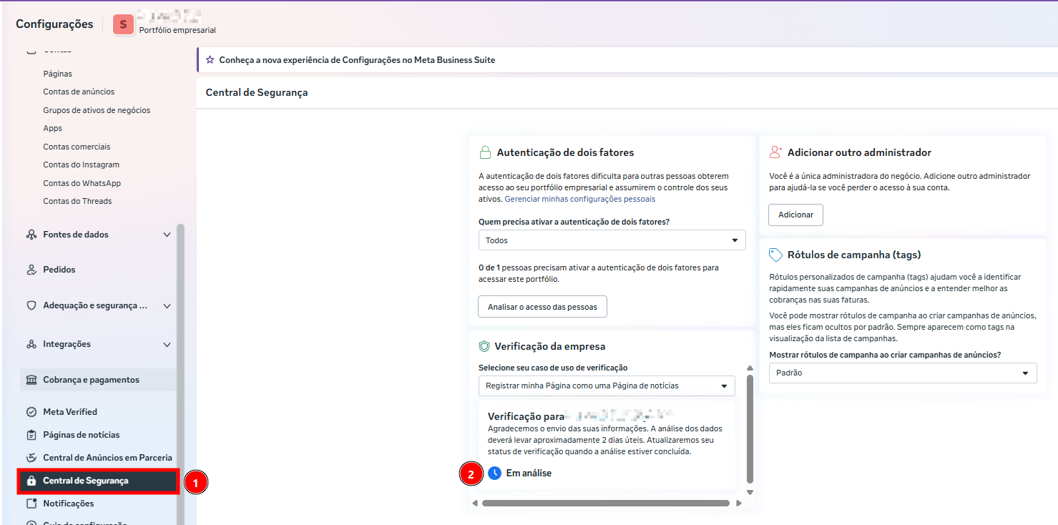
Task: Open Contas do WhatsApp in sidebar
Action: point(82,183)
